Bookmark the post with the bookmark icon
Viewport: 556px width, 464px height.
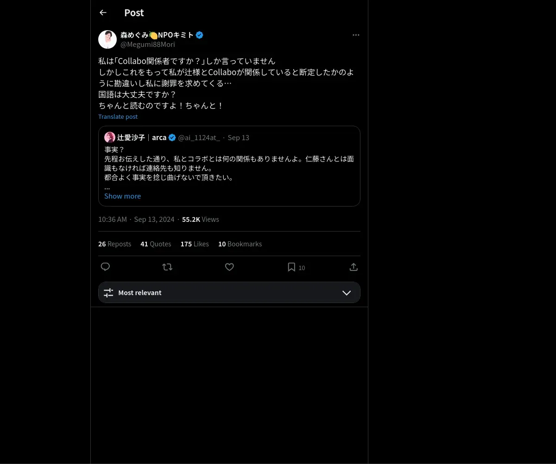291,267
